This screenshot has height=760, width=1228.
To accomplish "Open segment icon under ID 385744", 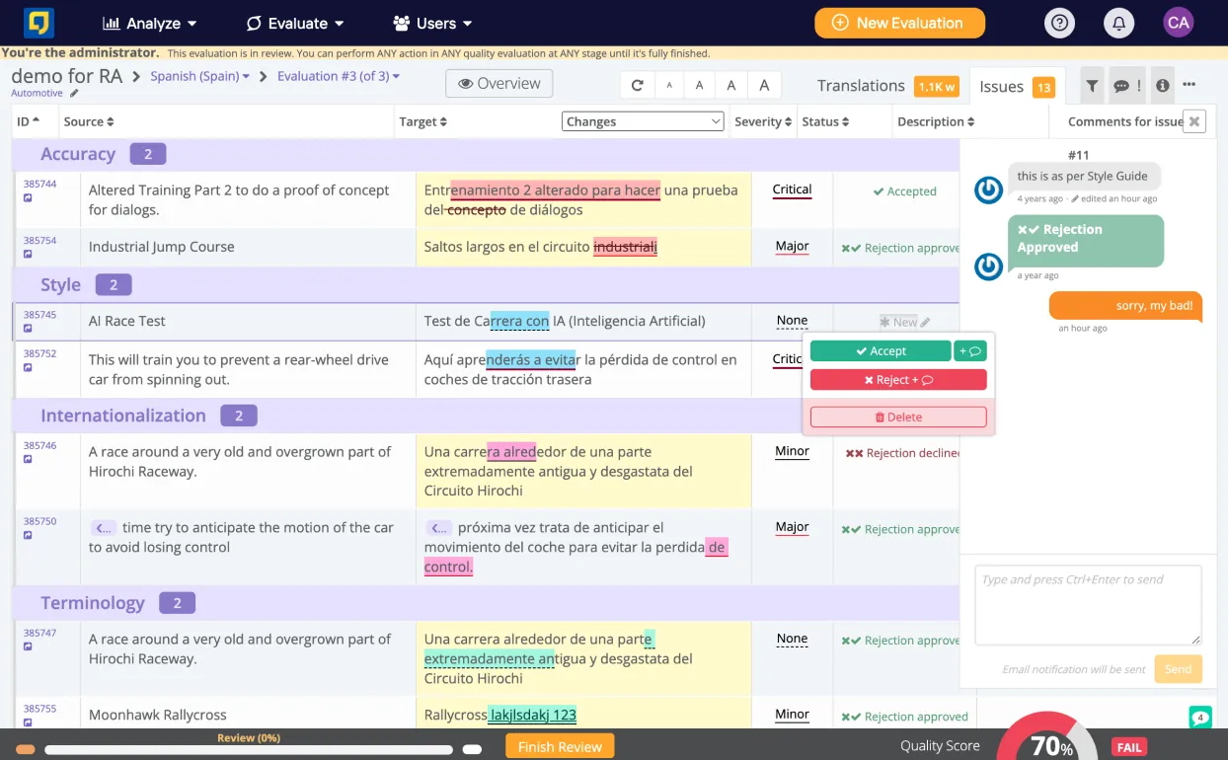I will 28,198.
